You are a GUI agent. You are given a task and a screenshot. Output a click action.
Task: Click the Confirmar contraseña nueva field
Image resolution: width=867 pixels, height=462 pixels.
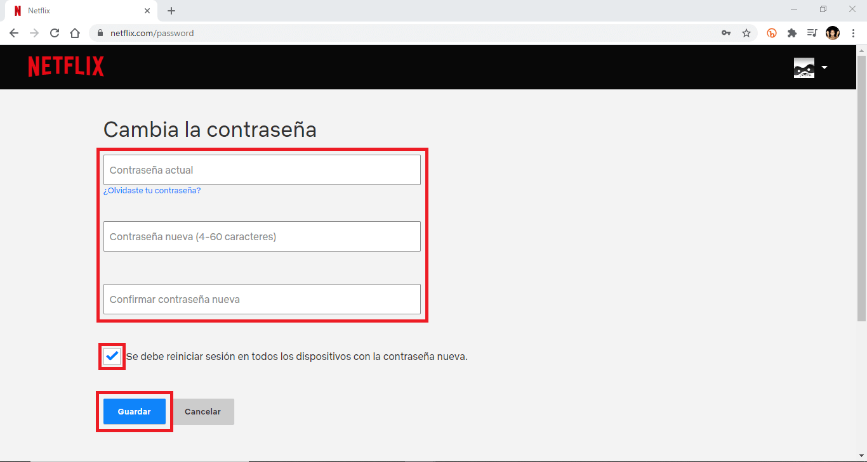click(x=261, y=299)
